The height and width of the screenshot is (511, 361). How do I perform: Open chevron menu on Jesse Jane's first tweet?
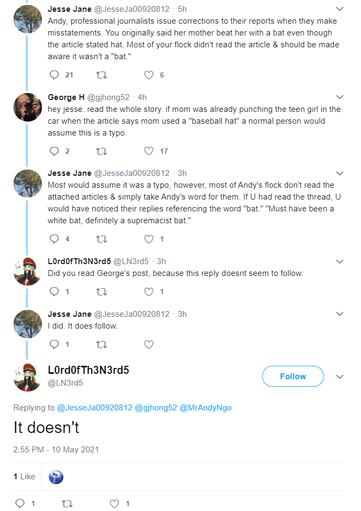[x=340, y=9]
